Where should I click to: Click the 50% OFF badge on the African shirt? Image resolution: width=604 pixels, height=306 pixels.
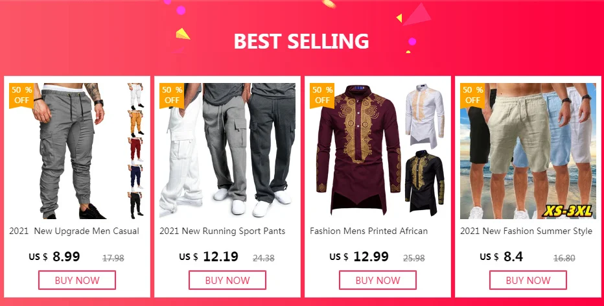click(x=322, y=95)
